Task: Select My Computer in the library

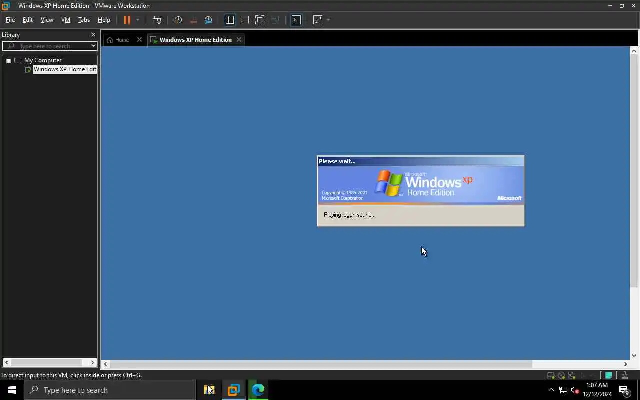Action: coord(43,60)
